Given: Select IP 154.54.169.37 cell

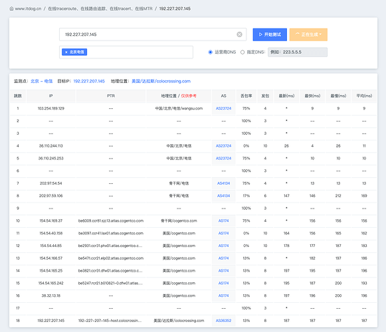Looking at the screenshot, I should point(51,220).
